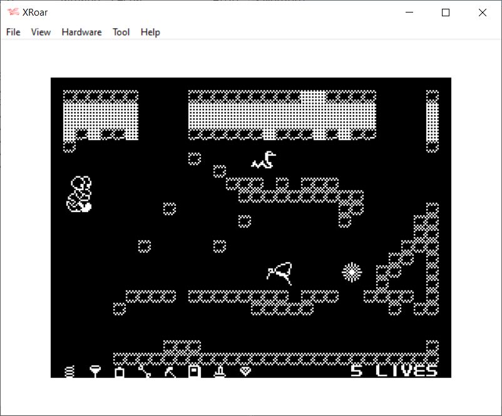
Task: Open the Hardware menu
Action: (x=81, y=32)
